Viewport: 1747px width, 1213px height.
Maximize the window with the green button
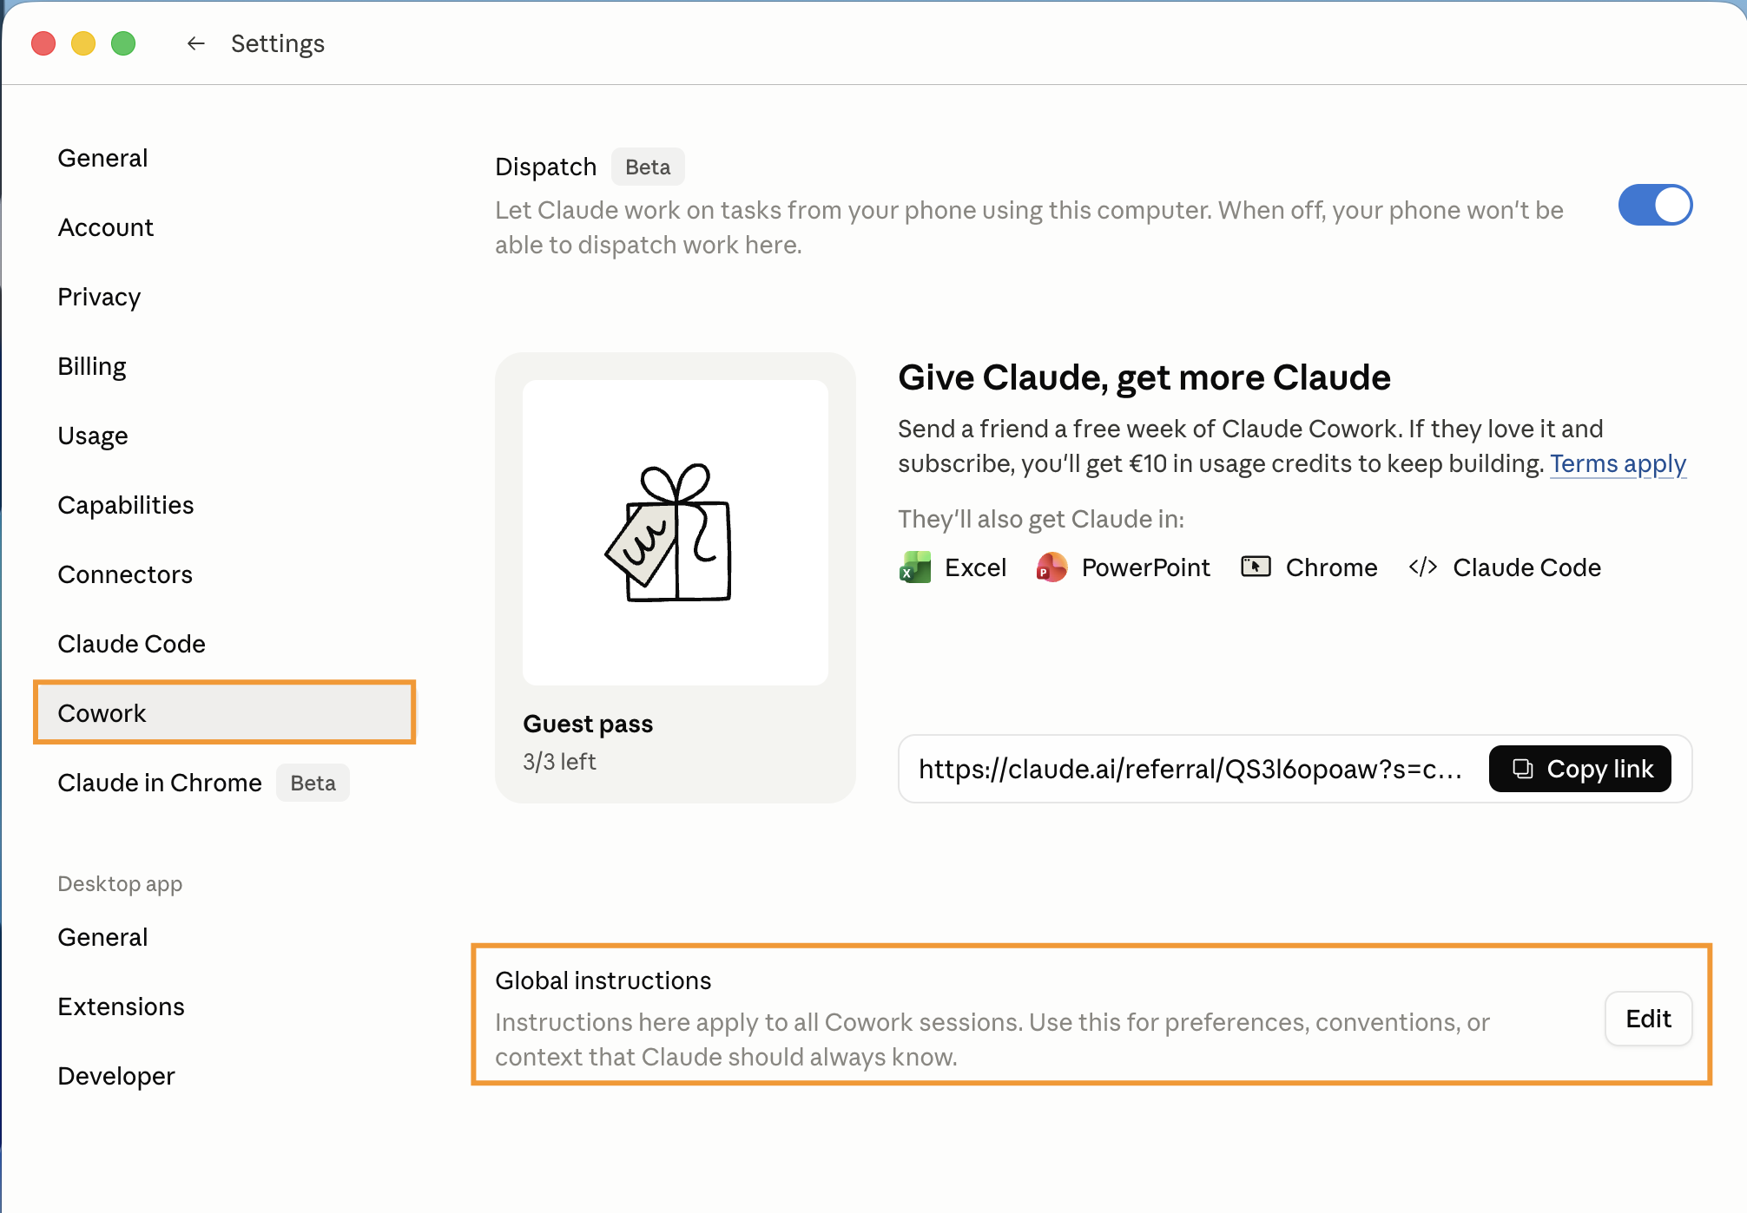coord(123,43)
